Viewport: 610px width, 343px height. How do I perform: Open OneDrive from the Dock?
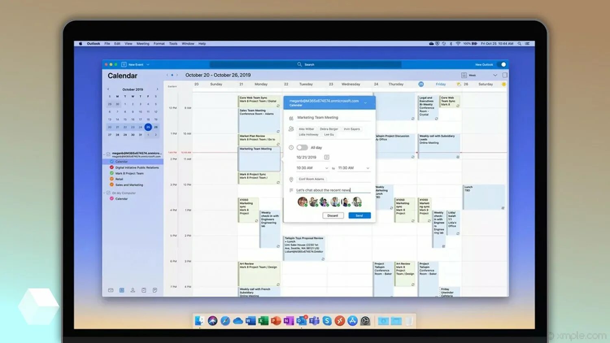pos(238,321)
